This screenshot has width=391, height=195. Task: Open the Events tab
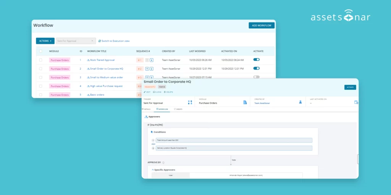(178, 109)
